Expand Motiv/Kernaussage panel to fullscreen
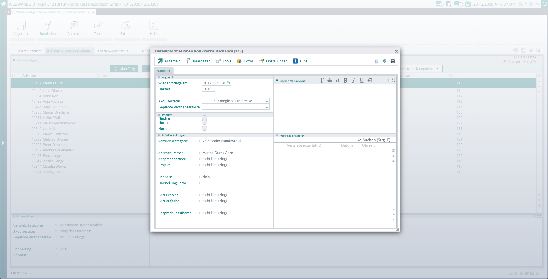This screenshot has height=279, width=548. (x=394, y=80)
